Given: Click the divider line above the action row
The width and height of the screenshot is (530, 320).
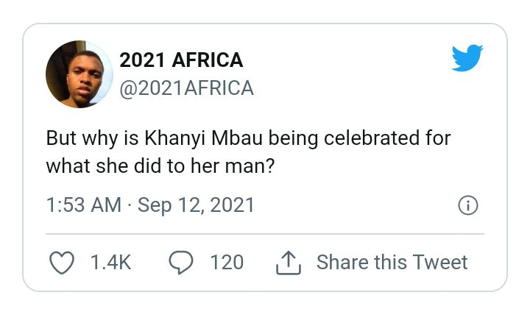Looking at the screenshot, I should pos(265,233).
